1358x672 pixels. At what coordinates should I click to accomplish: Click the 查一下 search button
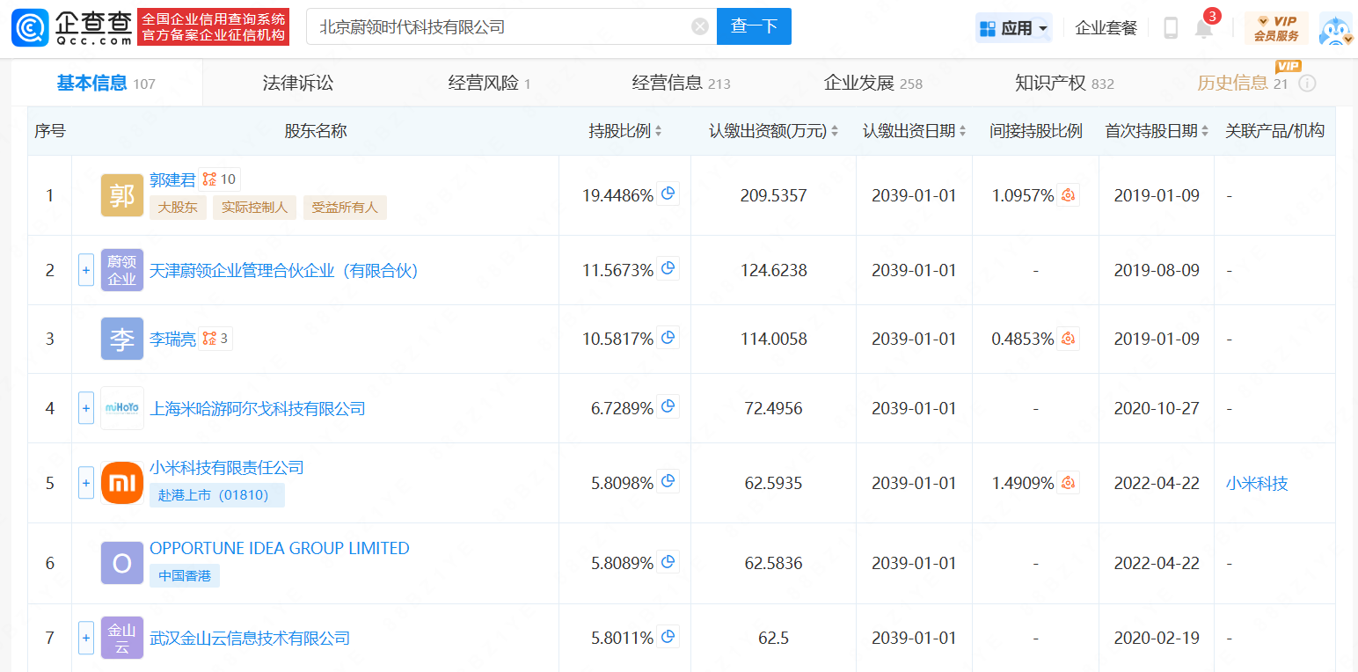[754, 26]
